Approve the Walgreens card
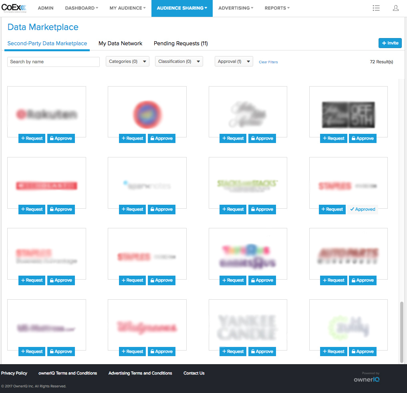The image size is (407, 393). click(161, 351)
